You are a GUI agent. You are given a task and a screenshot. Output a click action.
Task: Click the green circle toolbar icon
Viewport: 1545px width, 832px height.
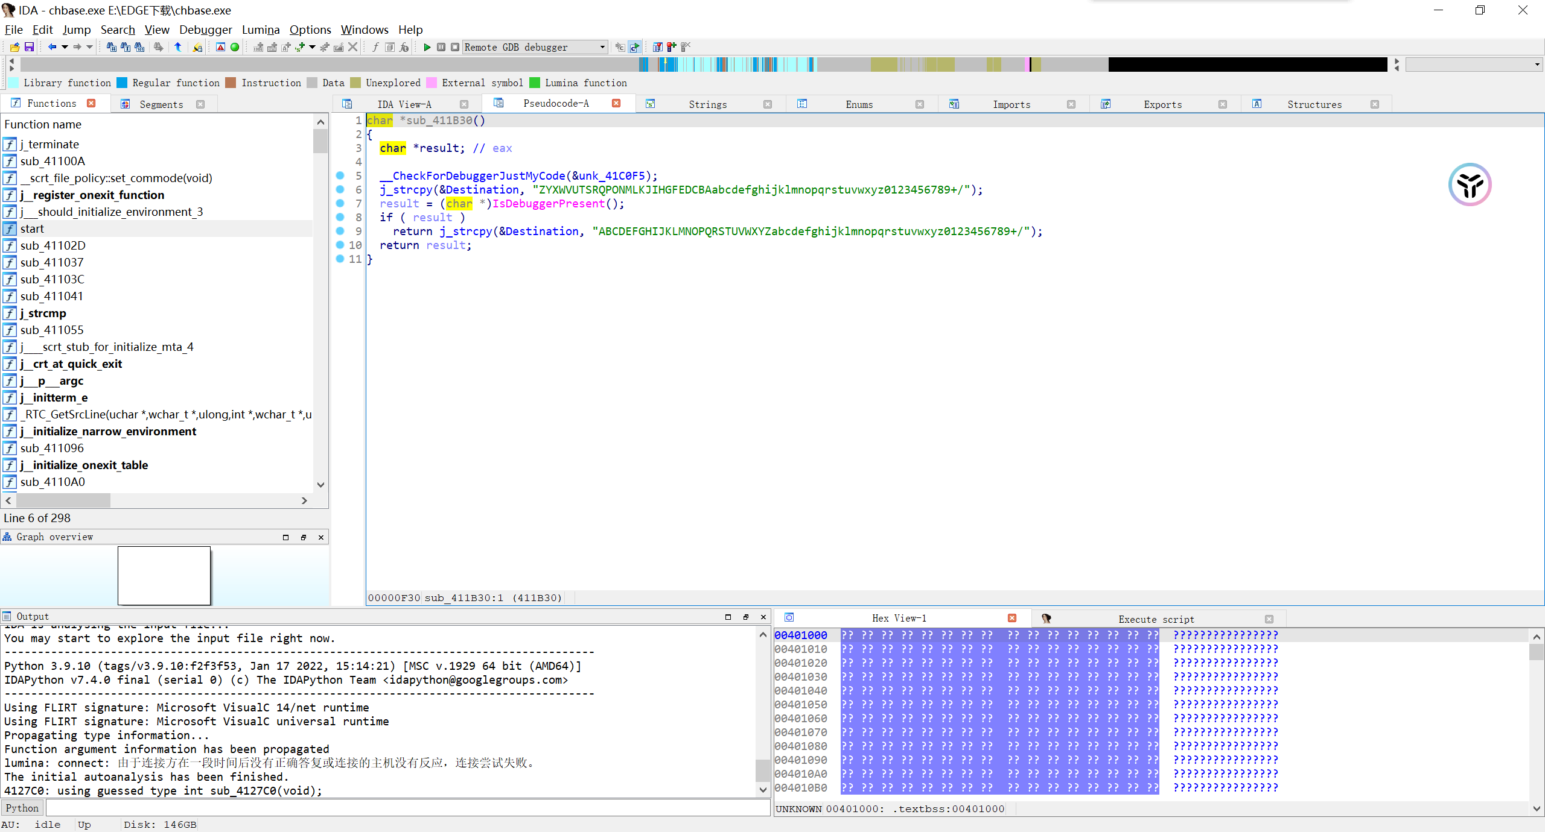pos(235,47)
